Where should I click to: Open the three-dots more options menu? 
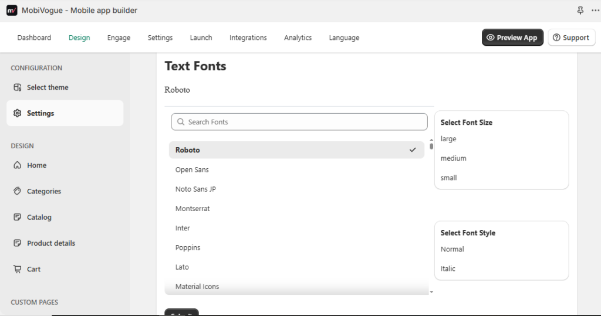tap(595, 11)
